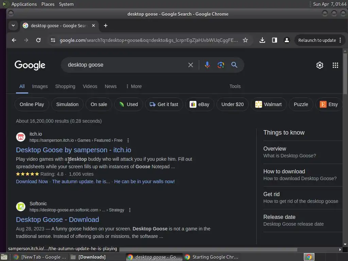
Task: Select the Used filter chip
Action: click(x=128, y=104)
